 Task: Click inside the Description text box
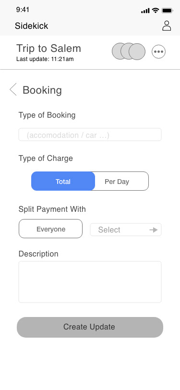(90, 282)
